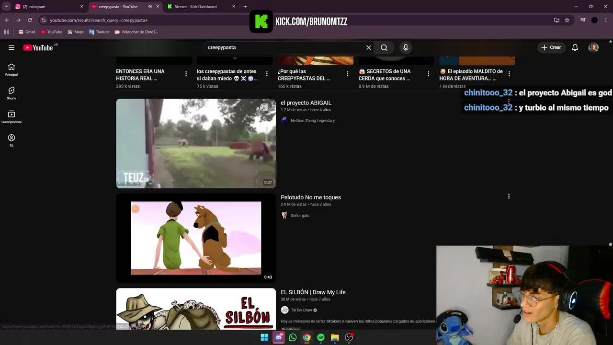This screenshot has height=345, width=613.
Task: Open Discord from the taskbar
Action: tap(279, 337)
